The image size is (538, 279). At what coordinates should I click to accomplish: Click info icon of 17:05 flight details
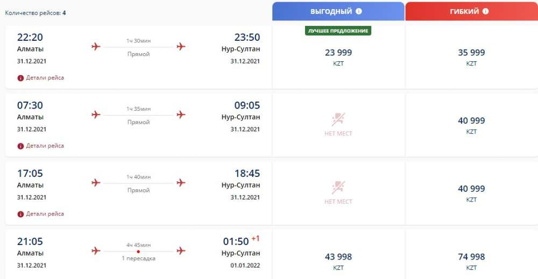coord(20,214)
